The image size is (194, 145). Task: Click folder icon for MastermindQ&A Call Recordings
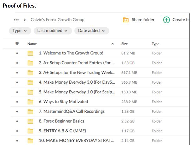coord(30,111)
